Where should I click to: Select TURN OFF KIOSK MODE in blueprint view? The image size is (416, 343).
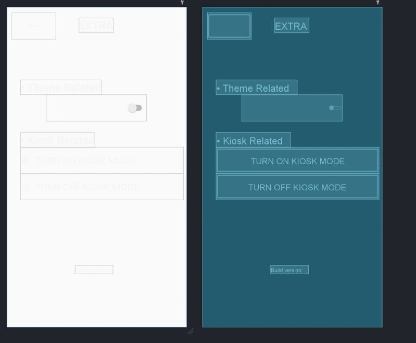pos(297,187)
